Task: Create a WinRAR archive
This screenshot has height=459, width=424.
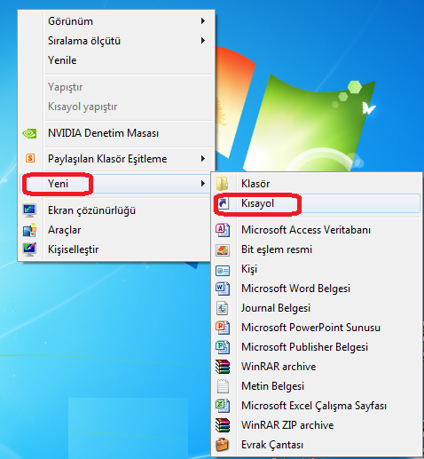Action: [317, 367]
